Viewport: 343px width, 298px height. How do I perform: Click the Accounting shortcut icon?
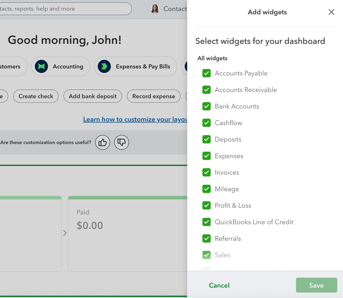click(x=42, y=66)
